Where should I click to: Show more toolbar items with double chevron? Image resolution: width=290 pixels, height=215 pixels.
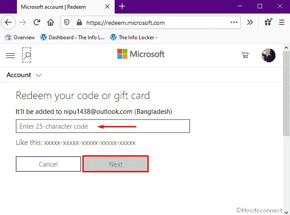tap(250, 22)
